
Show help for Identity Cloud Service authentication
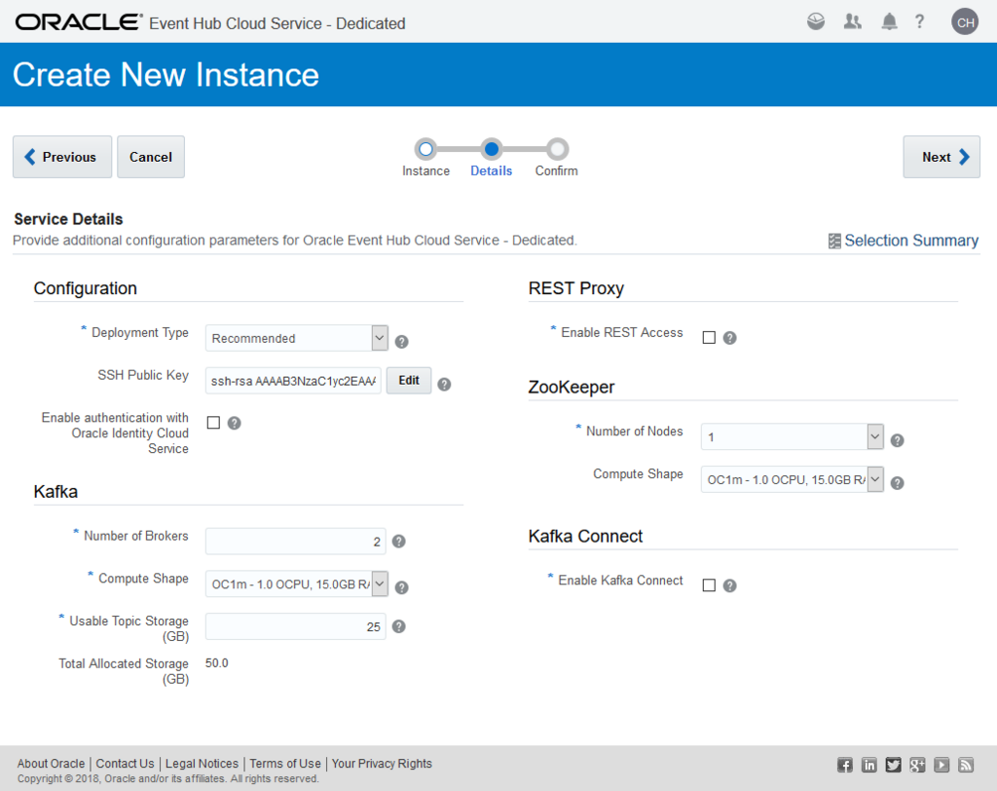[x=234, y=423]
